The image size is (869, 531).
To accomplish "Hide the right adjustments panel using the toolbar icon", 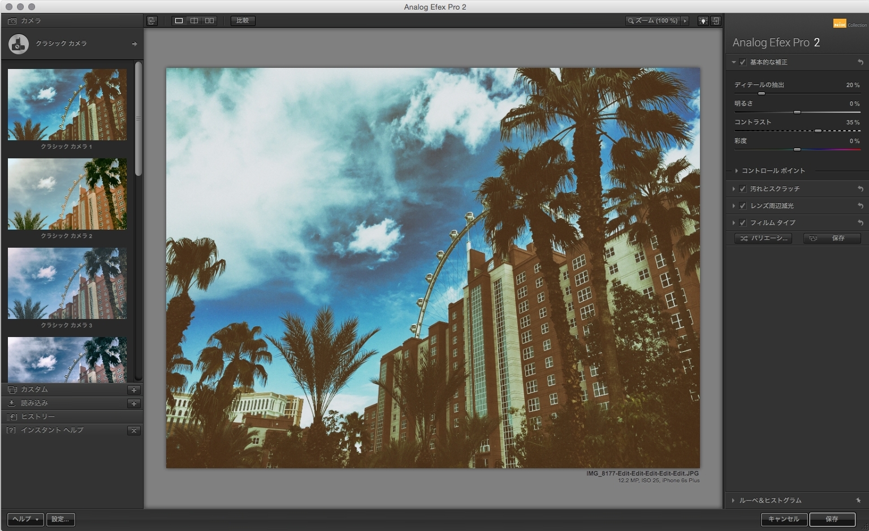I will (x=716, y=21).
